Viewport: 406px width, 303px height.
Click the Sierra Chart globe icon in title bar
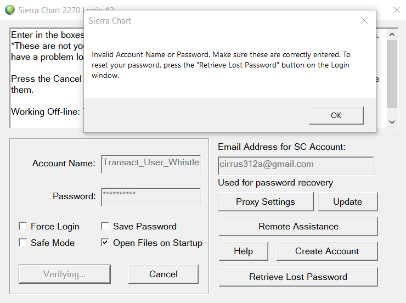tap(10, 10)
